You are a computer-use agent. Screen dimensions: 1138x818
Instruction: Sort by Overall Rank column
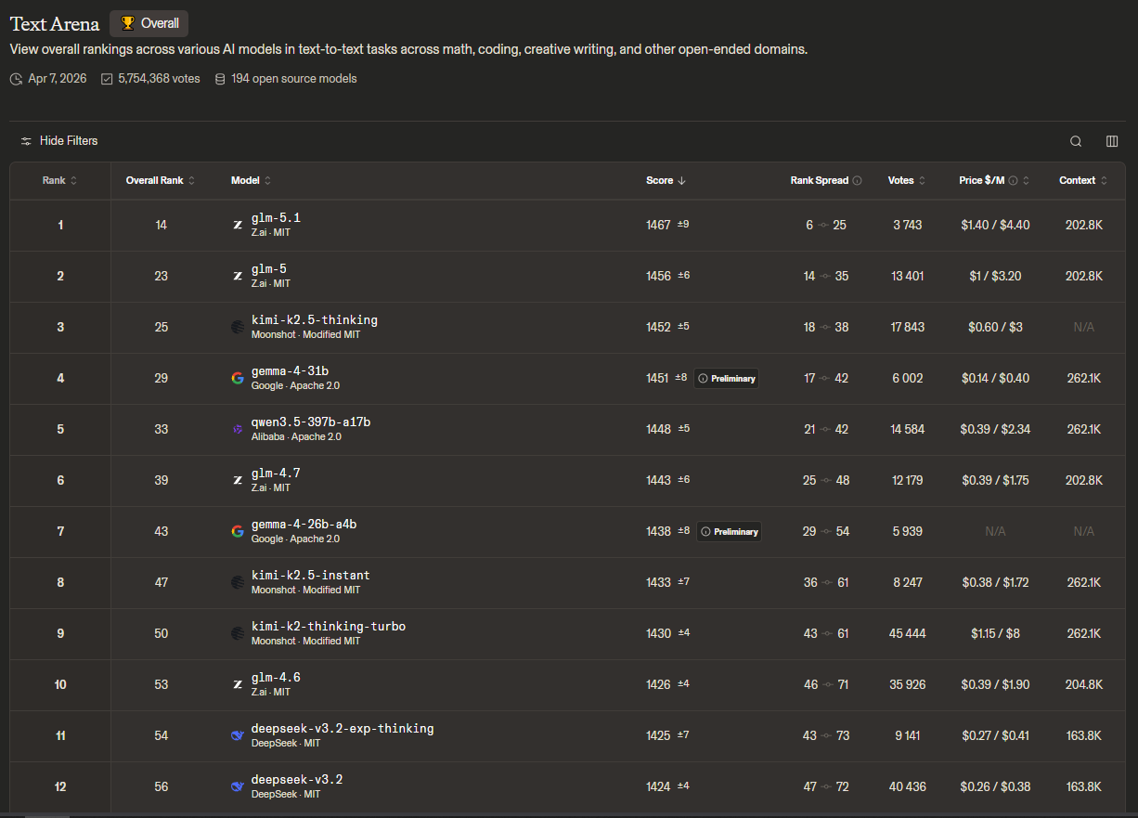pos(160,181)
